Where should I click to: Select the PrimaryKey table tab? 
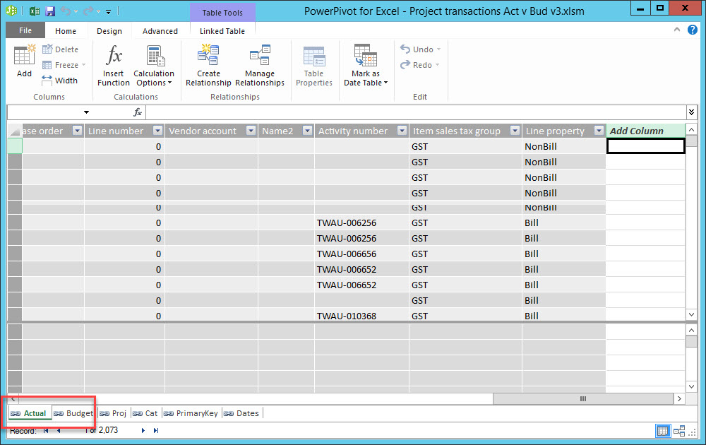(191, 413)
